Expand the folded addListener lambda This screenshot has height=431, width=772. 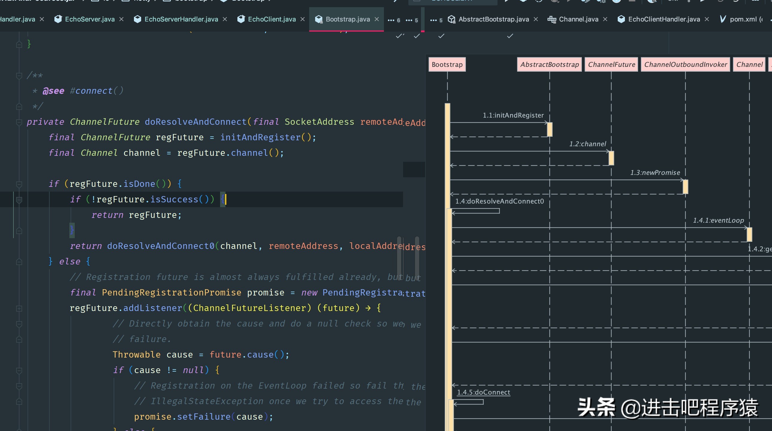[19, 308]
